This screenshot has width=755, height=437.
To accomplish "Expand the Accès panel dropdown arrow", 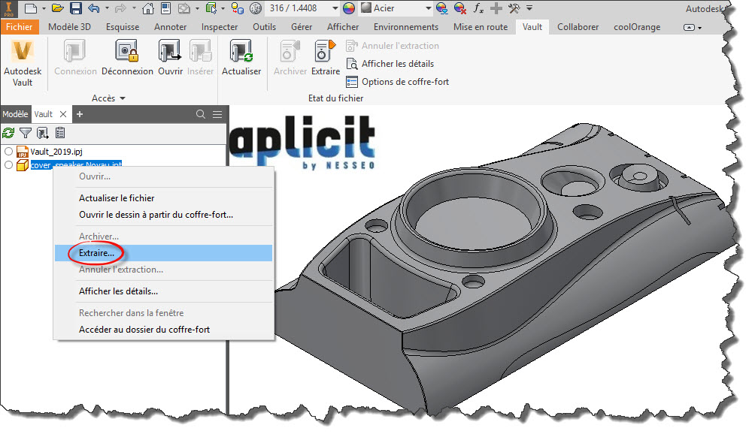I will pyautogui.click(x=122, y=98).
